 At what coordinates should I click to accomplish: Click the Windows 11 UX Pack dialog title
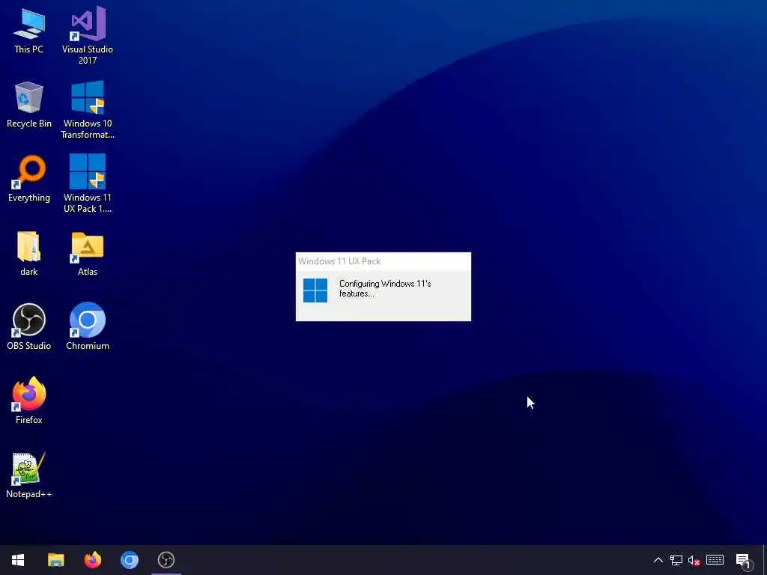coord(339,261)
